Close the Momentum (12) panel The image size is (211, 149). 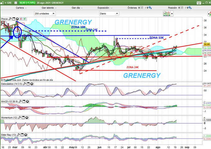tap(27, 118)
